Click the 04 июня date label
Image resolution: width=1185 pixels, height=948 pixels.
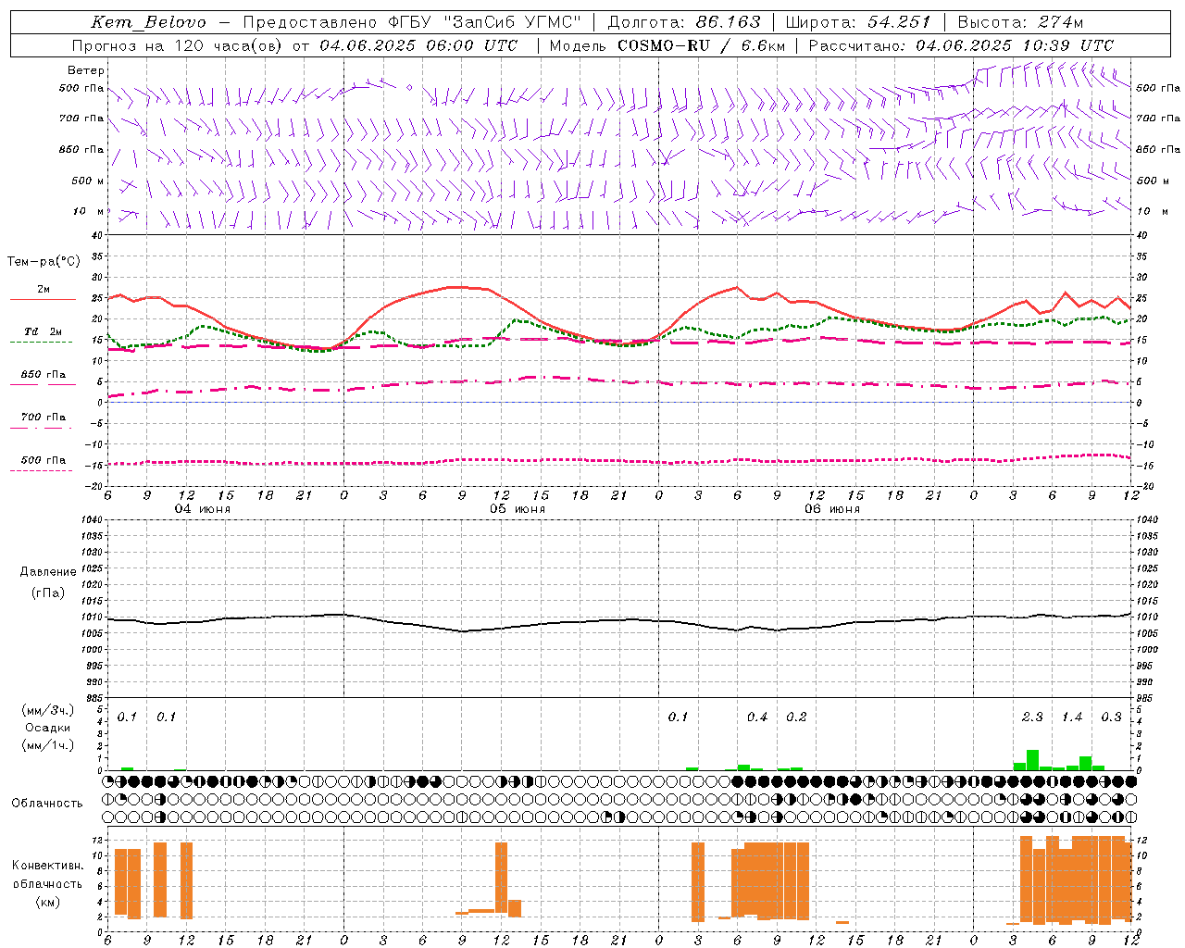tap(203, 509)
